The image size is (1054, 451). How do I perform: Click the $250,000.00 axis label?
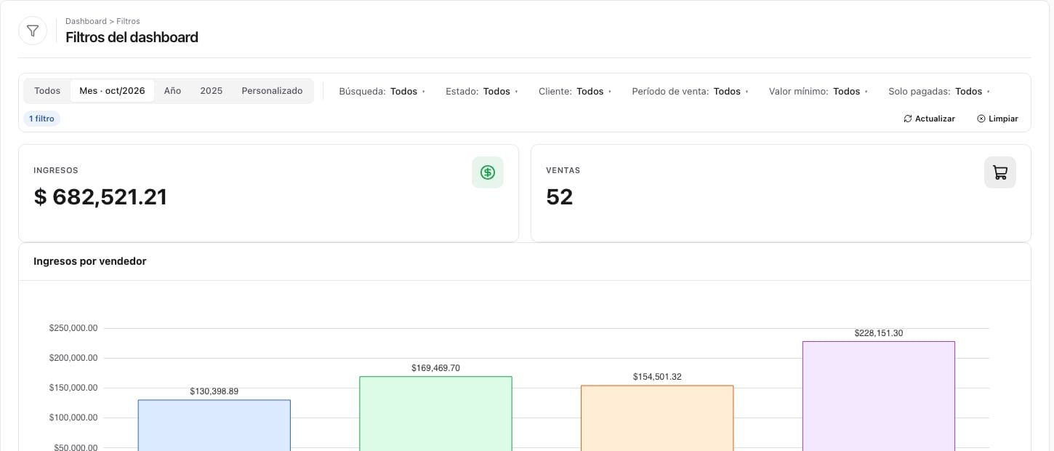click(73, 328)
